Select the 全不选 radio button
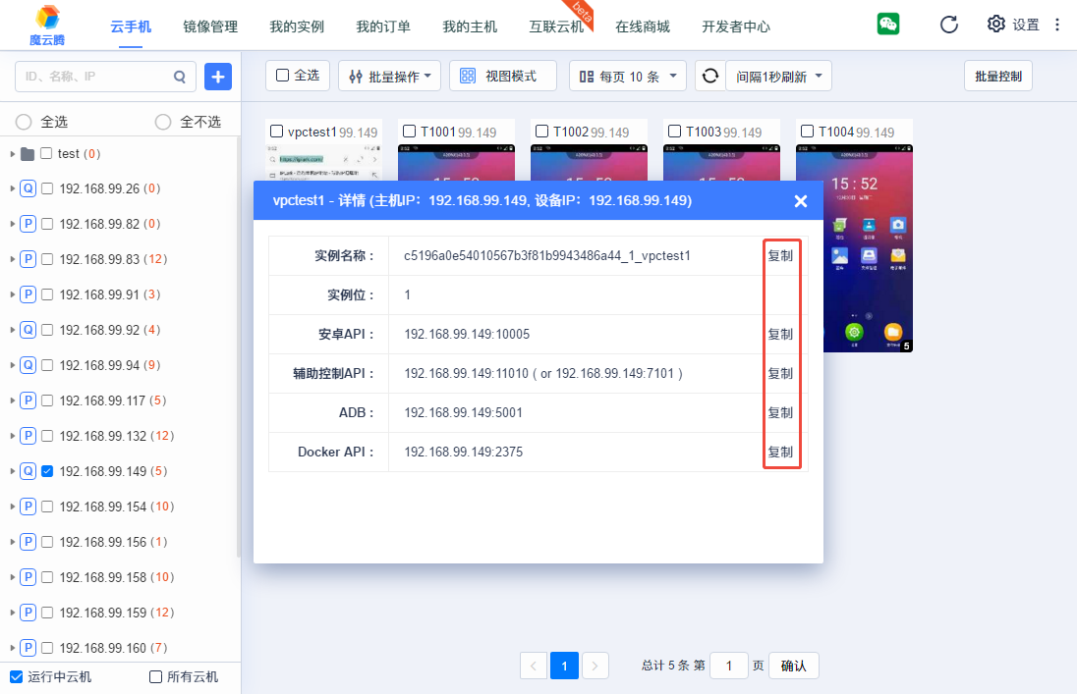The height and width of the screenshot is (694, 1077). coord(163,122)
